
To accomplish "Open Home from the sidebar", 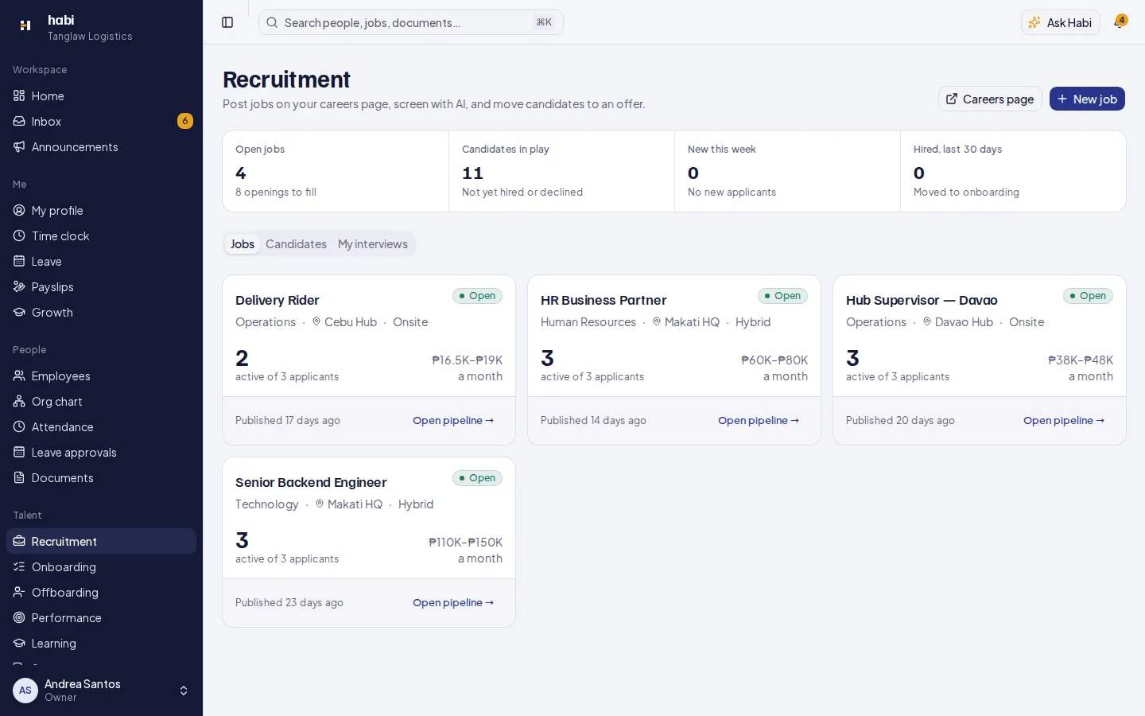I will coord(101,95).
